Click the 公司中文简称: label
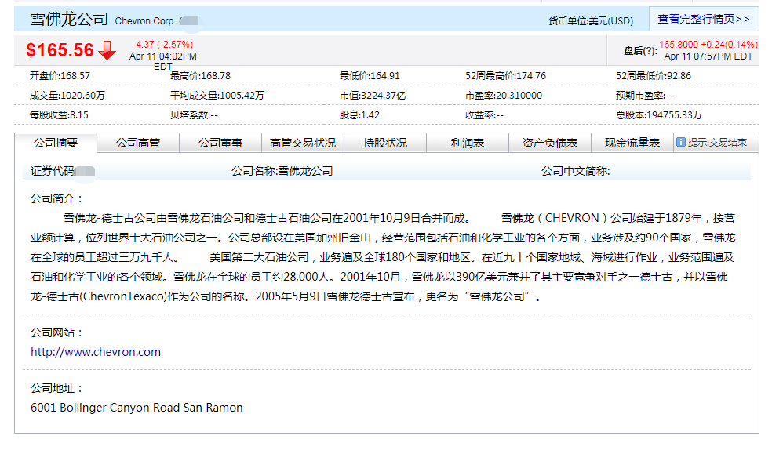783x472 pixels. point(575,171)
